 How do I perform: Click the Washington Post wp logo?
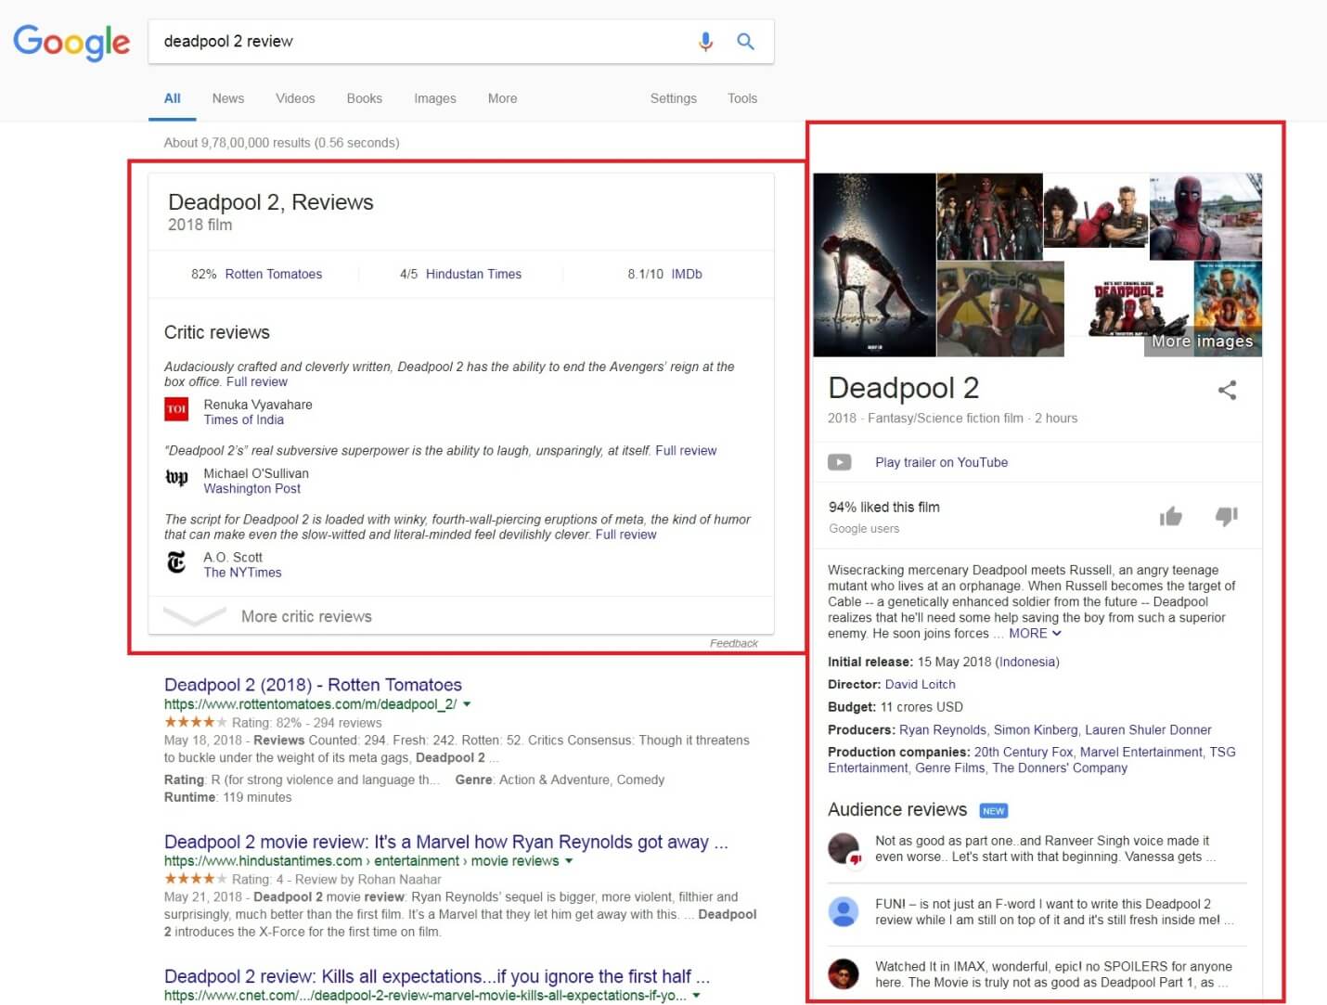click(176, 478)
